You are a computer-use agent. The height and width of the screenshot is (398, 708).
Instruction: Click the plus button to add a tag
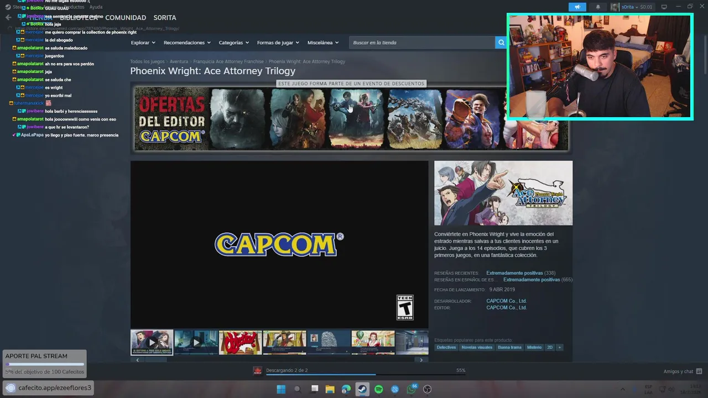(559, 347)
